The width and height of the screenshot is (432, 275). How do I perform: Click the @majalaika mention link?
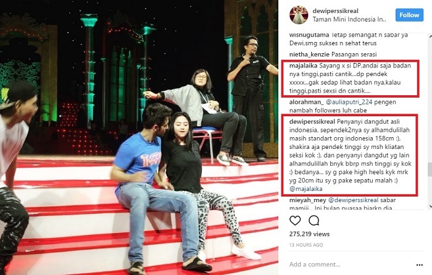[x=306, y=189]
